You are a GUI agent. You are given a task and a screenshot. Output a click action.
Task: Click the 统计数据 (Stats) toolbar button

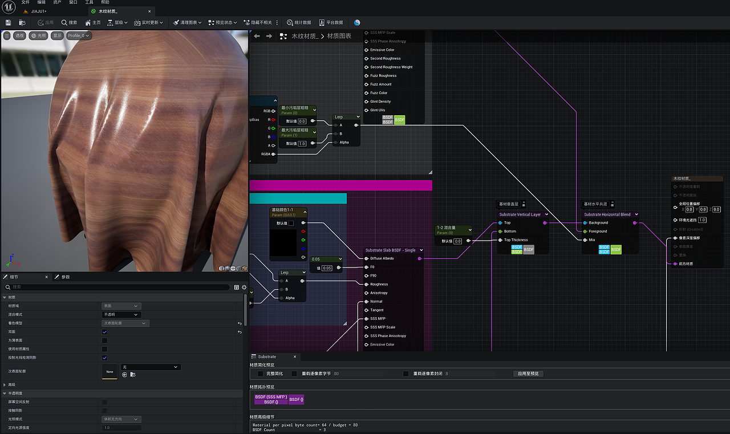pyautogui.click(x=299, y=22)
